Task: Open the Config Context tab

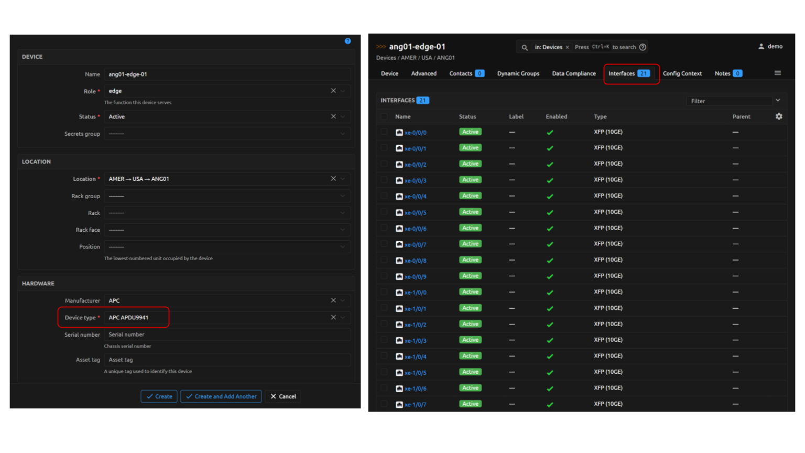Action: [x=682, y=73]
